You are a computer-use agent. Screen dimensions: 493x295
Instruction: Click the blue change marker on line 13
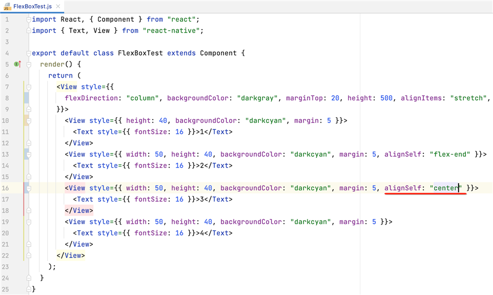point(26,154)
